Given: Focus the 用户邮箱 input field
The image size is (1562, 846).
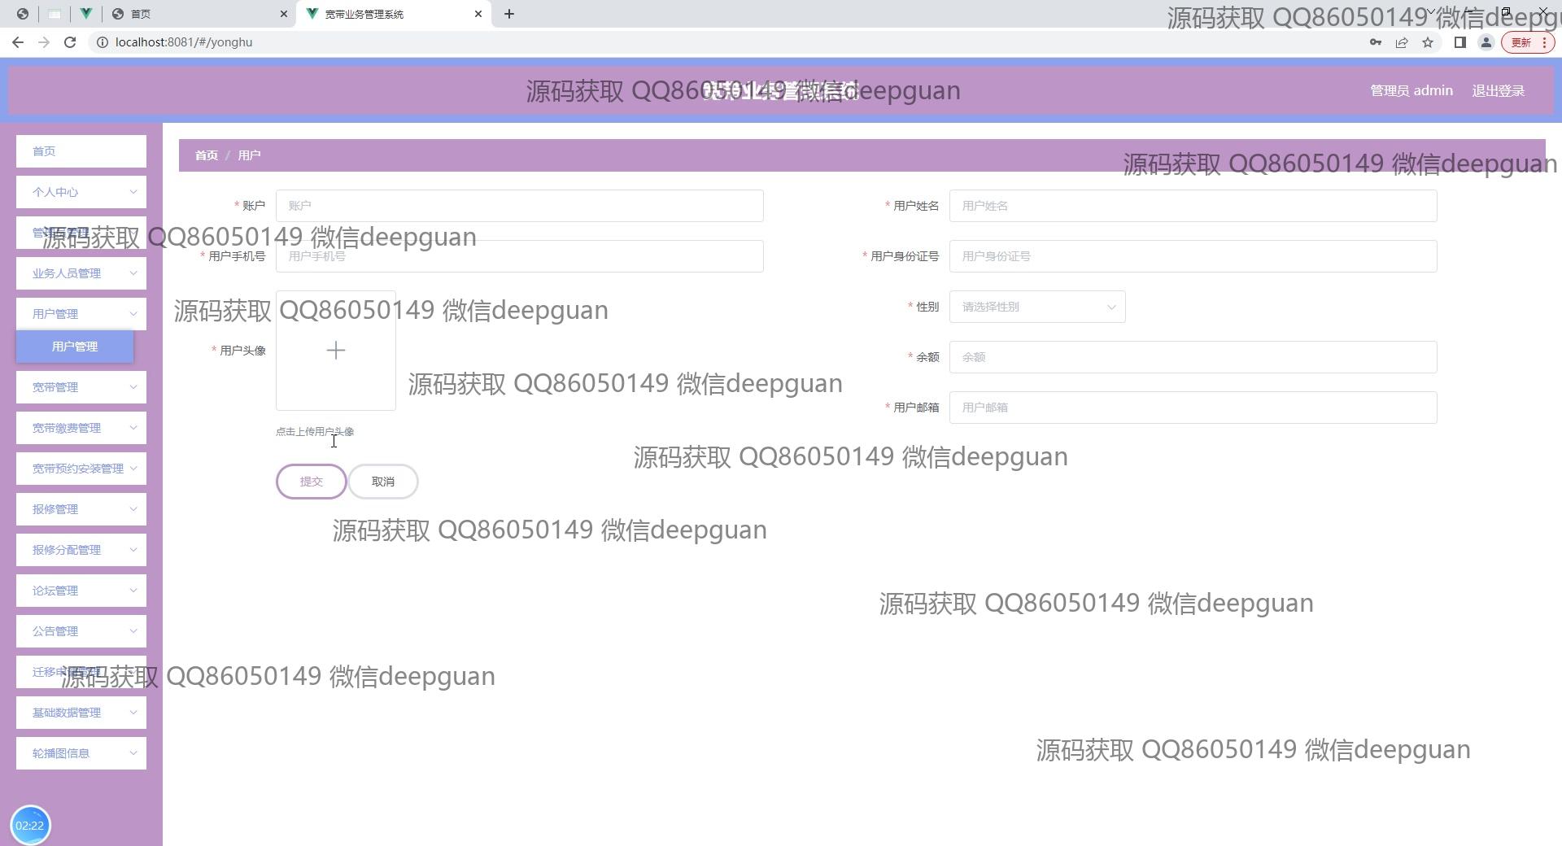Looking at the screenshot, I should click(1192, 408).
